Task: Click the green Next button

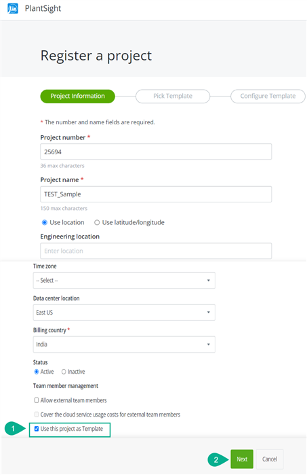Action: [x=242, y=459]
